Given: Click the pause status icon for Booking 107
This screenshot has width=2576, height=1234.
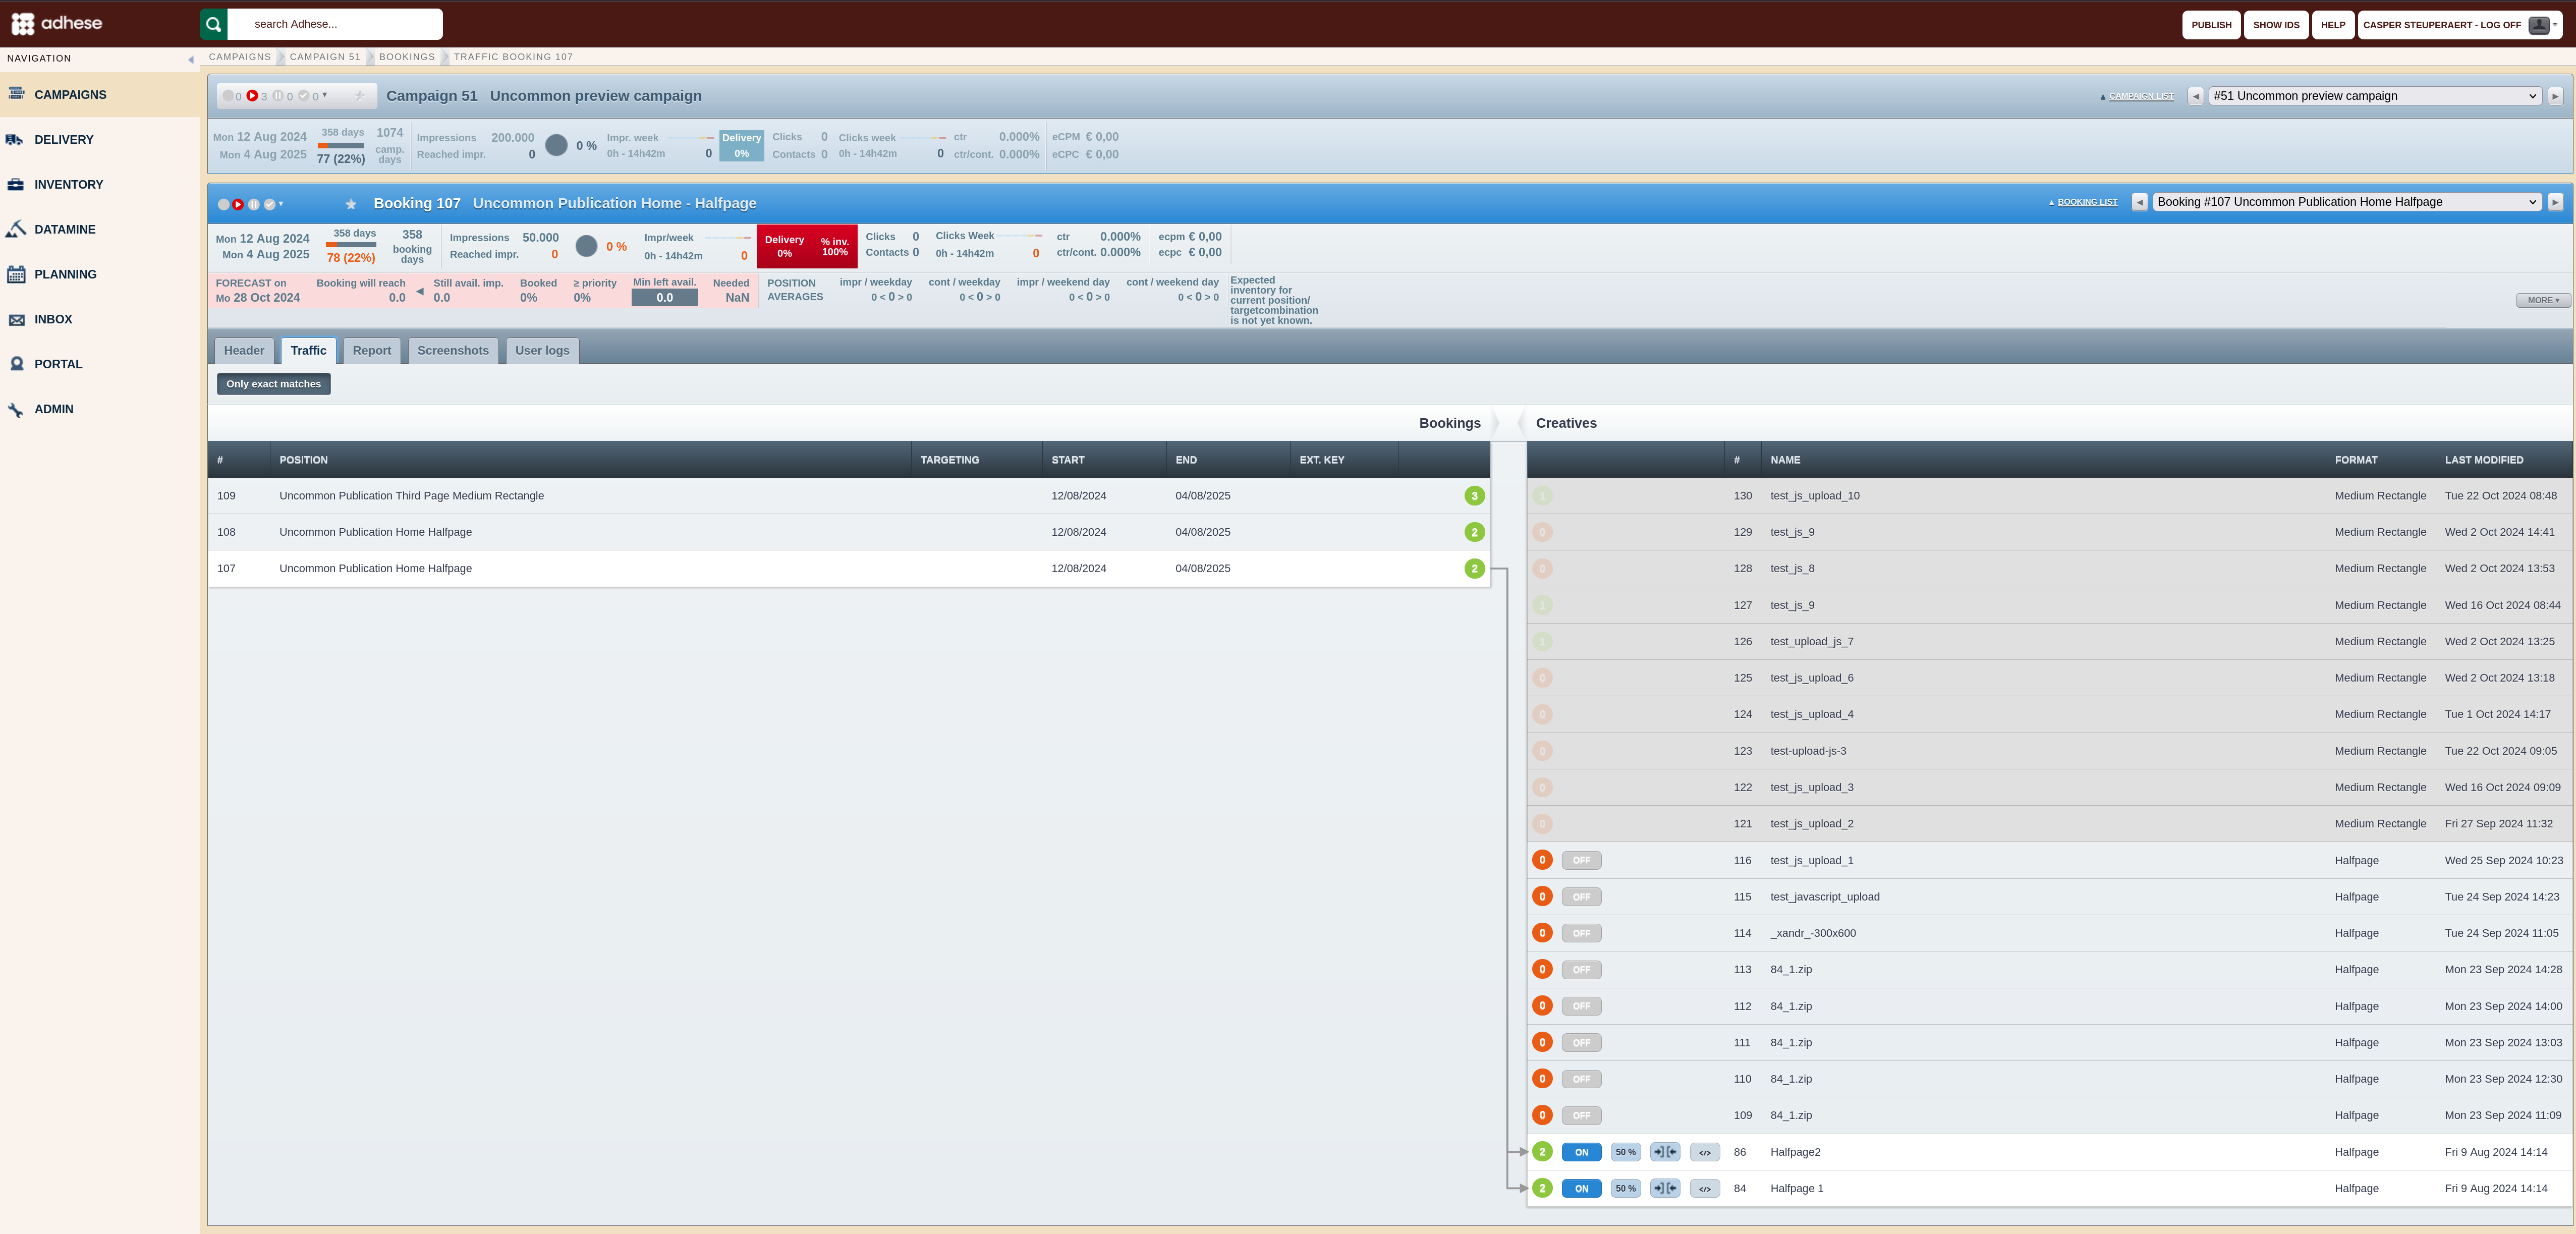Looking at the screenshot, I should click(x=254, y=204).
